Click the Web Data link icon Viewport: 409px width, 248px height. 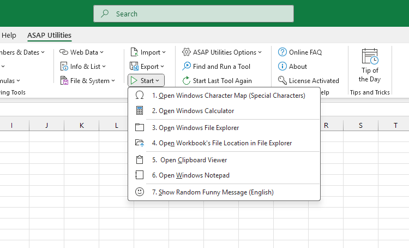coord(64,52)
